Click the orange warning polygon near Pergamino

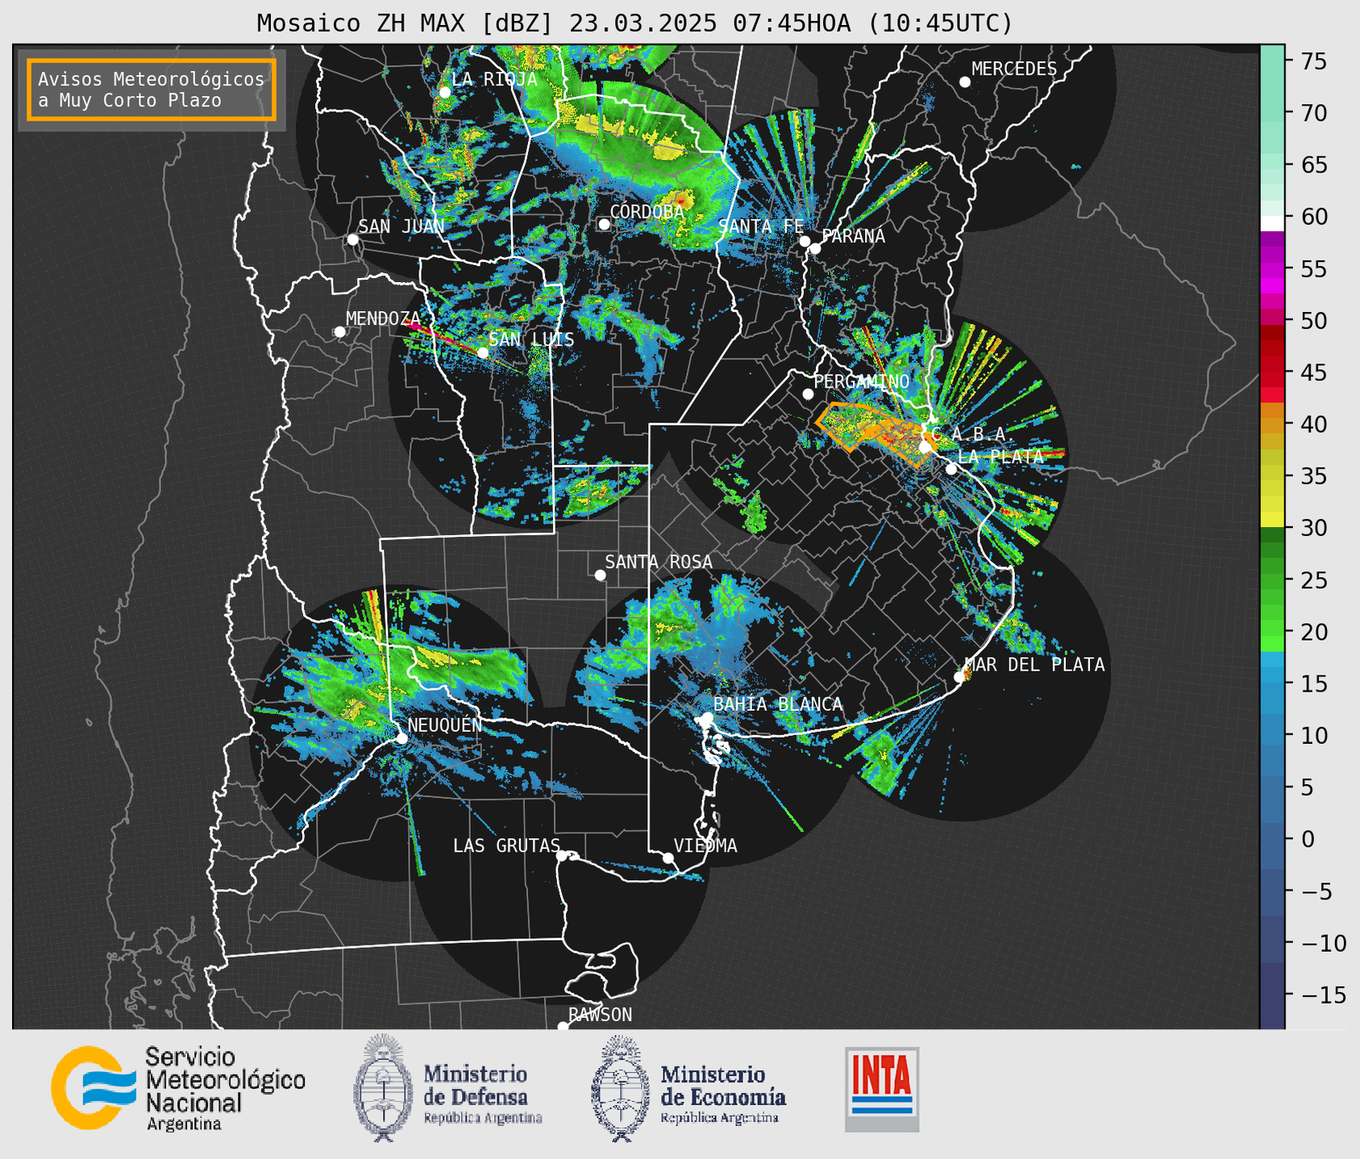pos(855,426)
